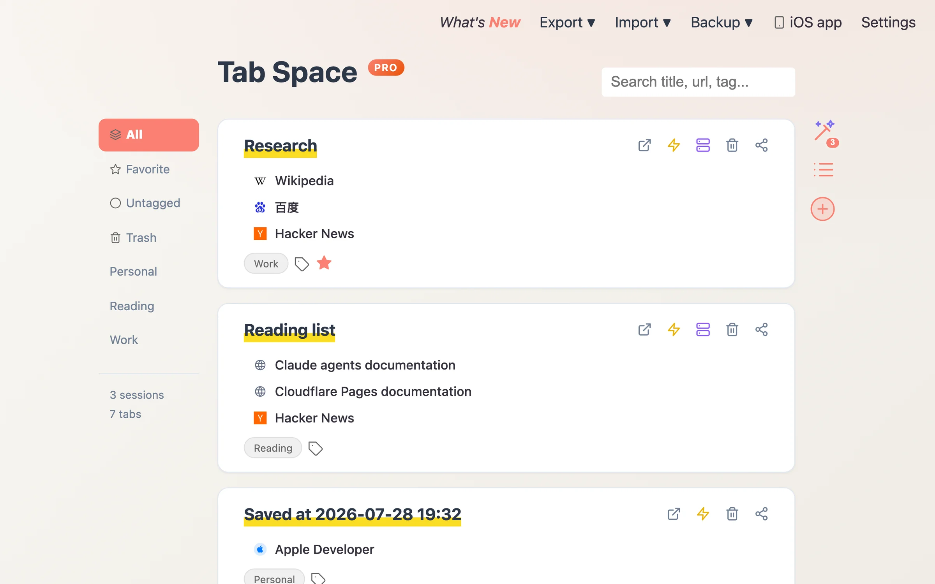
Task: Open Hacker News in the Reading list session
Action: click(x=314, y=418)
